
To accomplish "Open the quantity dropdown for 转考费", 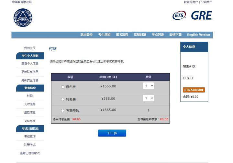I will coord(148,98).
